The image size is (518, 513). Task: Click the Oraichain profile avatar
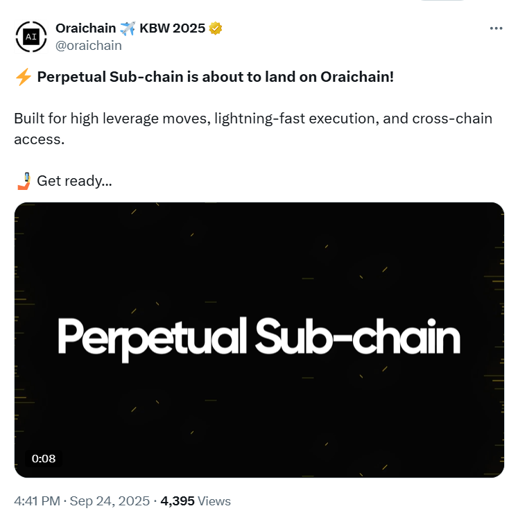point(31,37)
